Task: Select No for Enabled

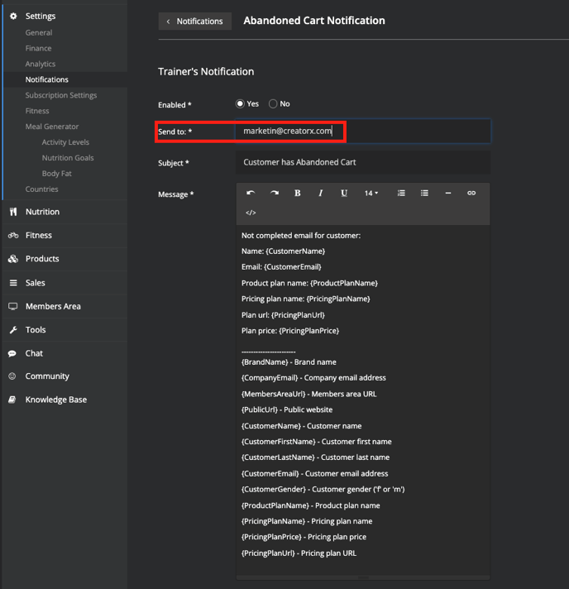Action: 273,103
